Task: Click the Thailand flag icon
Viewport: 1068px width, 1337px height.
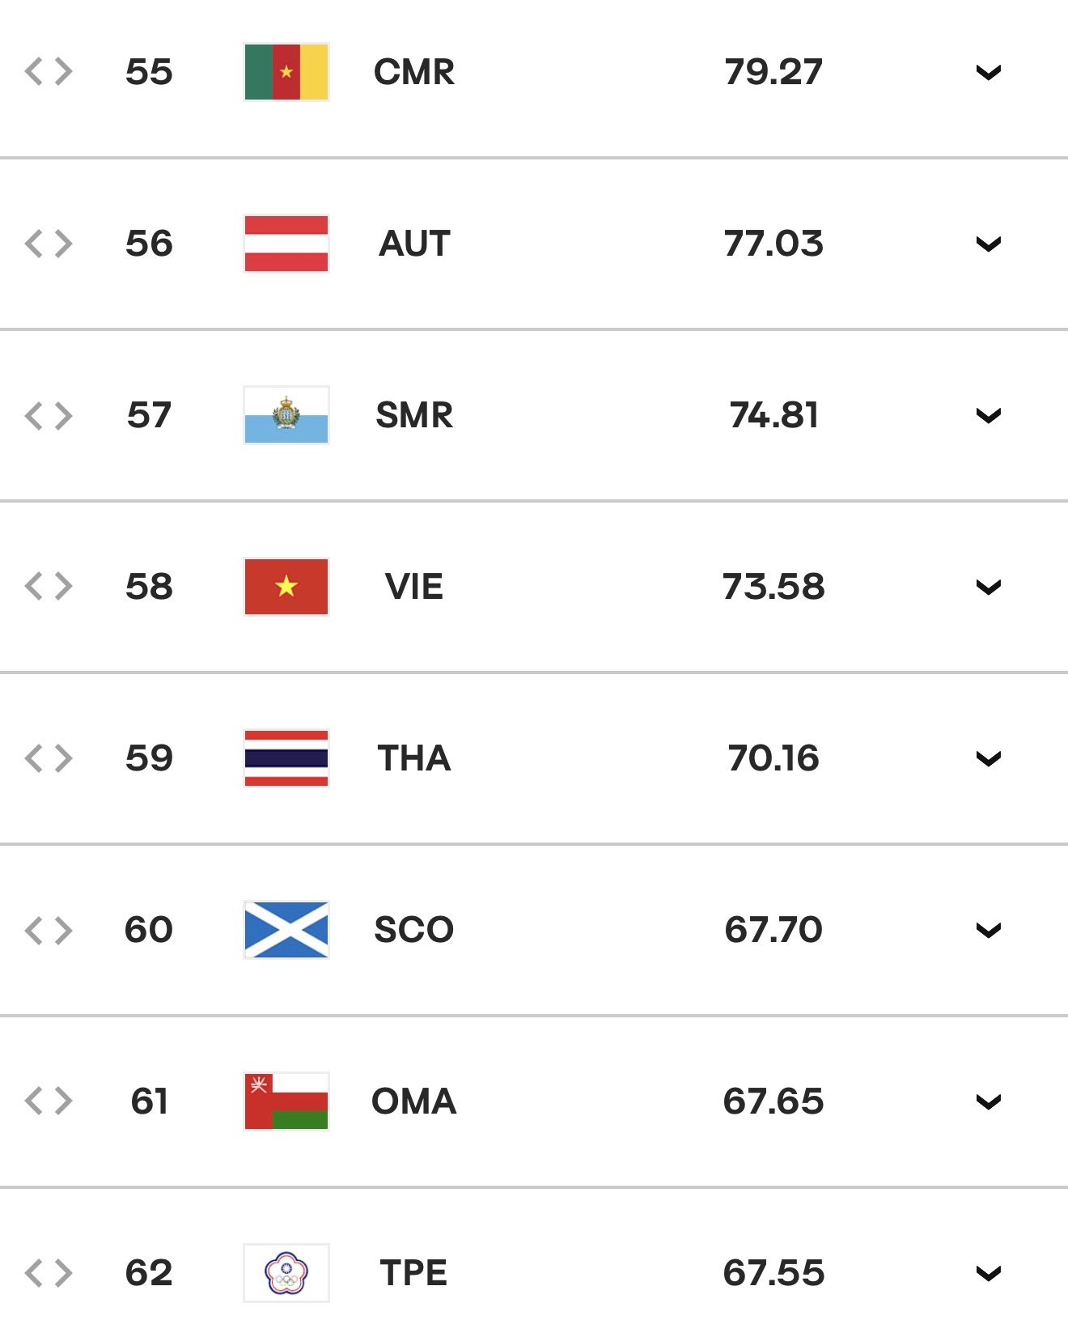Action: point(286,758)
